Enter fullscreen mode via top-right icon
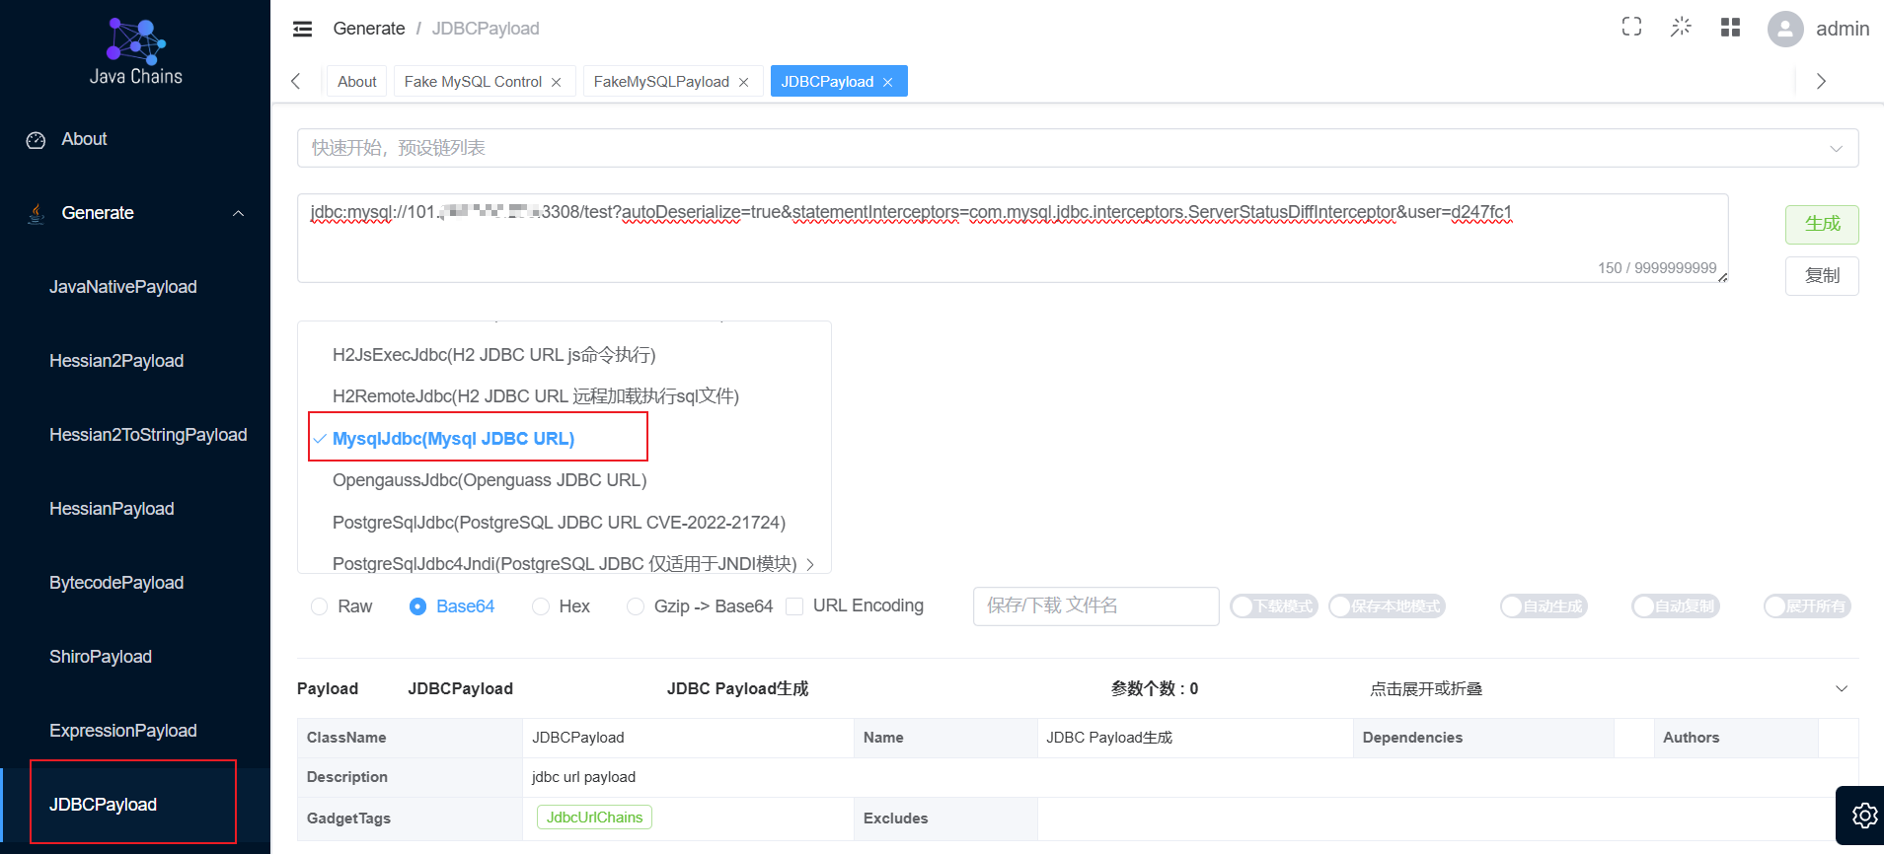The image size is (1884, 854). tap(1631, 27)
